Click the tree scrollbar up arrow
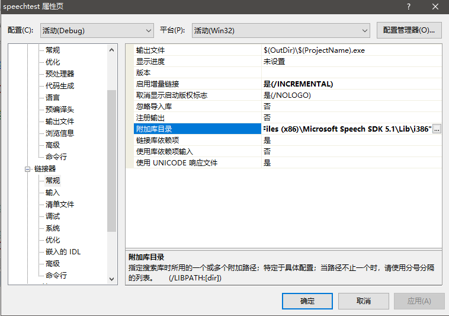 [x=112, y=50]
